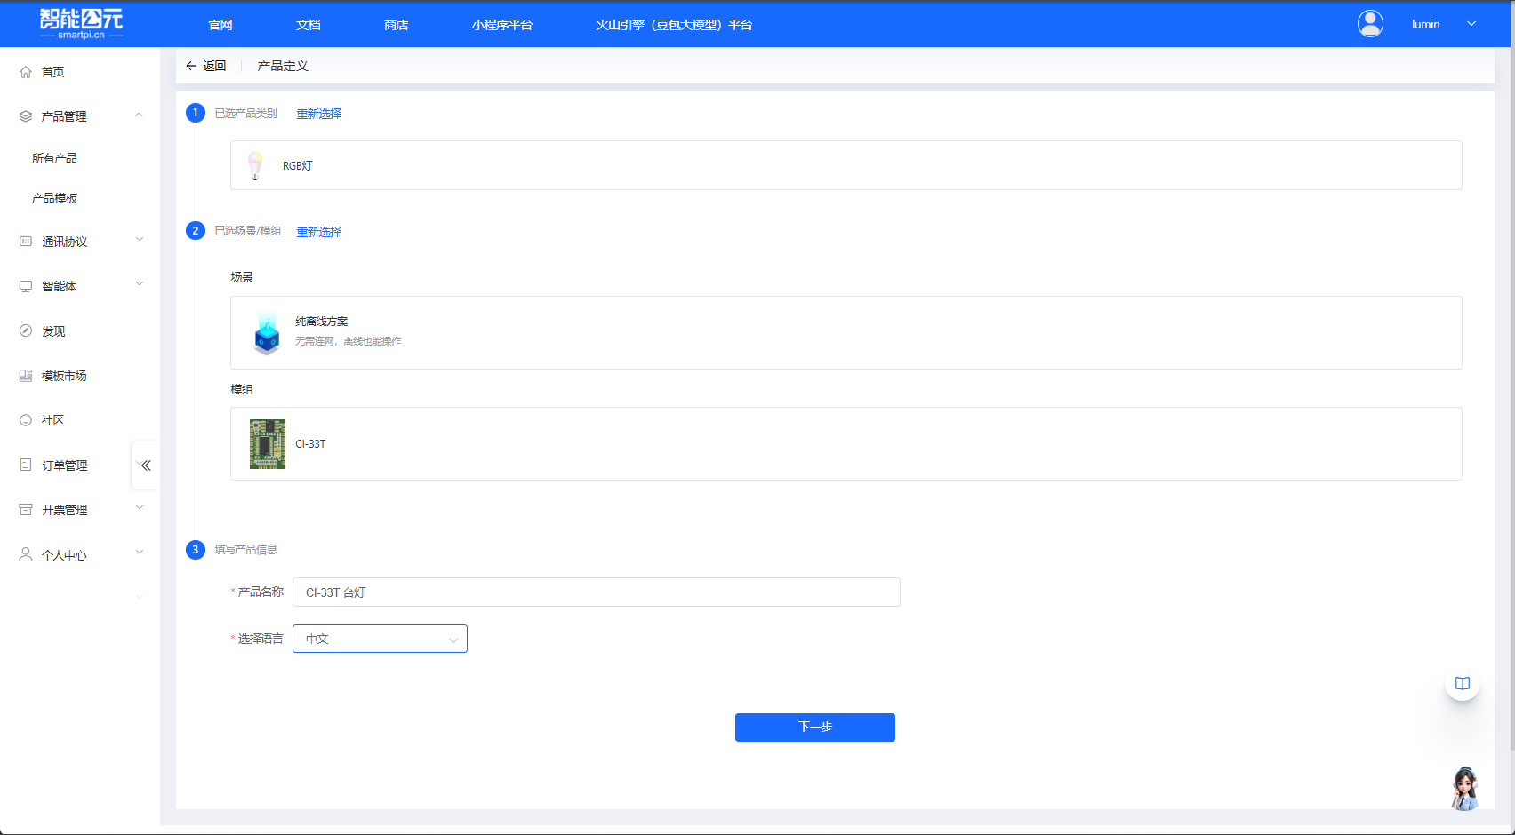Open the floating book documentation icon
This screenshot has height=835, width=1515.
(x=1463, y=683)
